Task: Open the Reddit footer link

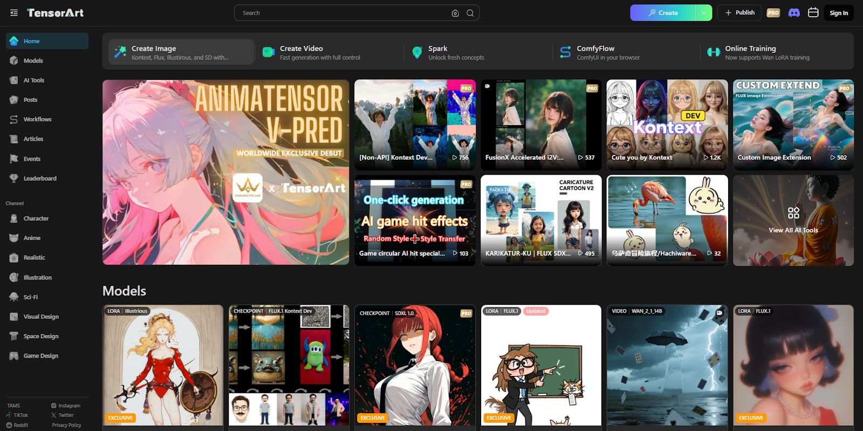Action: (x=17, y=425)
